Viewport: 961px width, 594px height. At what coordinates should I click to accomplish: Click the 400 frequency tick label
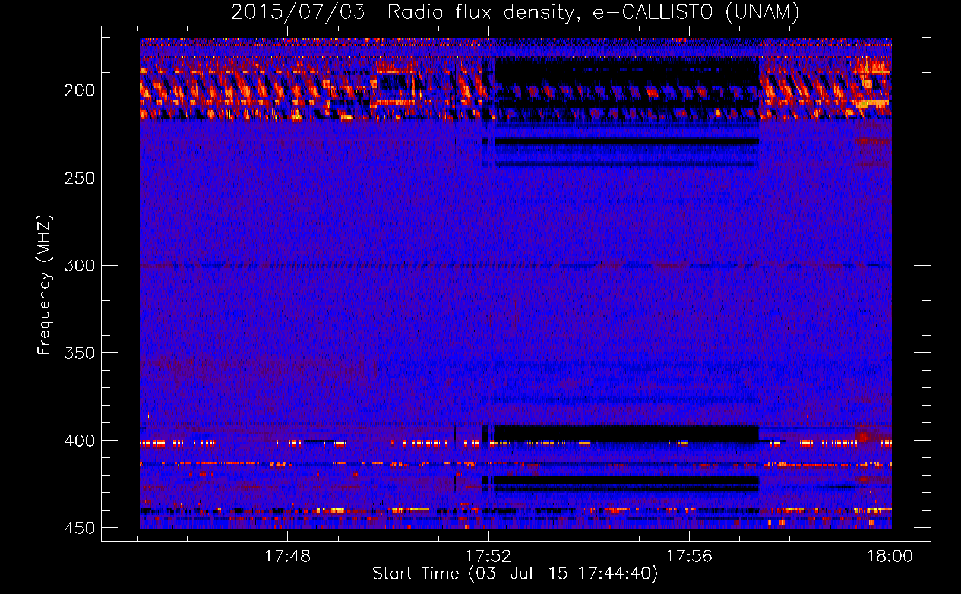(80, 441)
